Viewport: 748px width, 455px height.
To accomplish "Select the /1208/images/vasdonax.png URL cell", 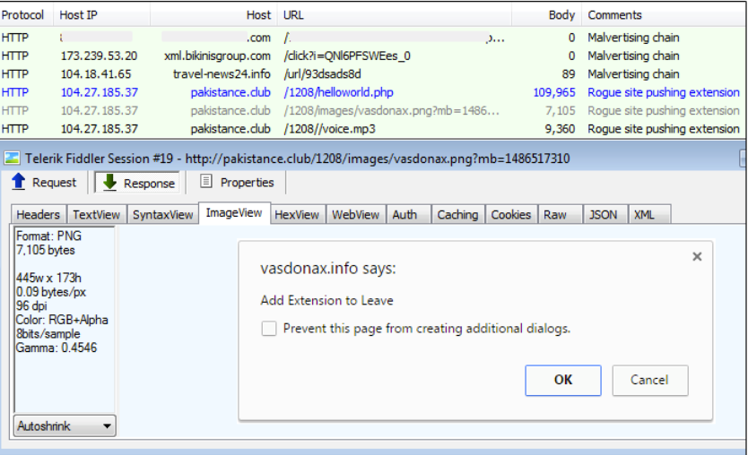I will click(391, 110).
